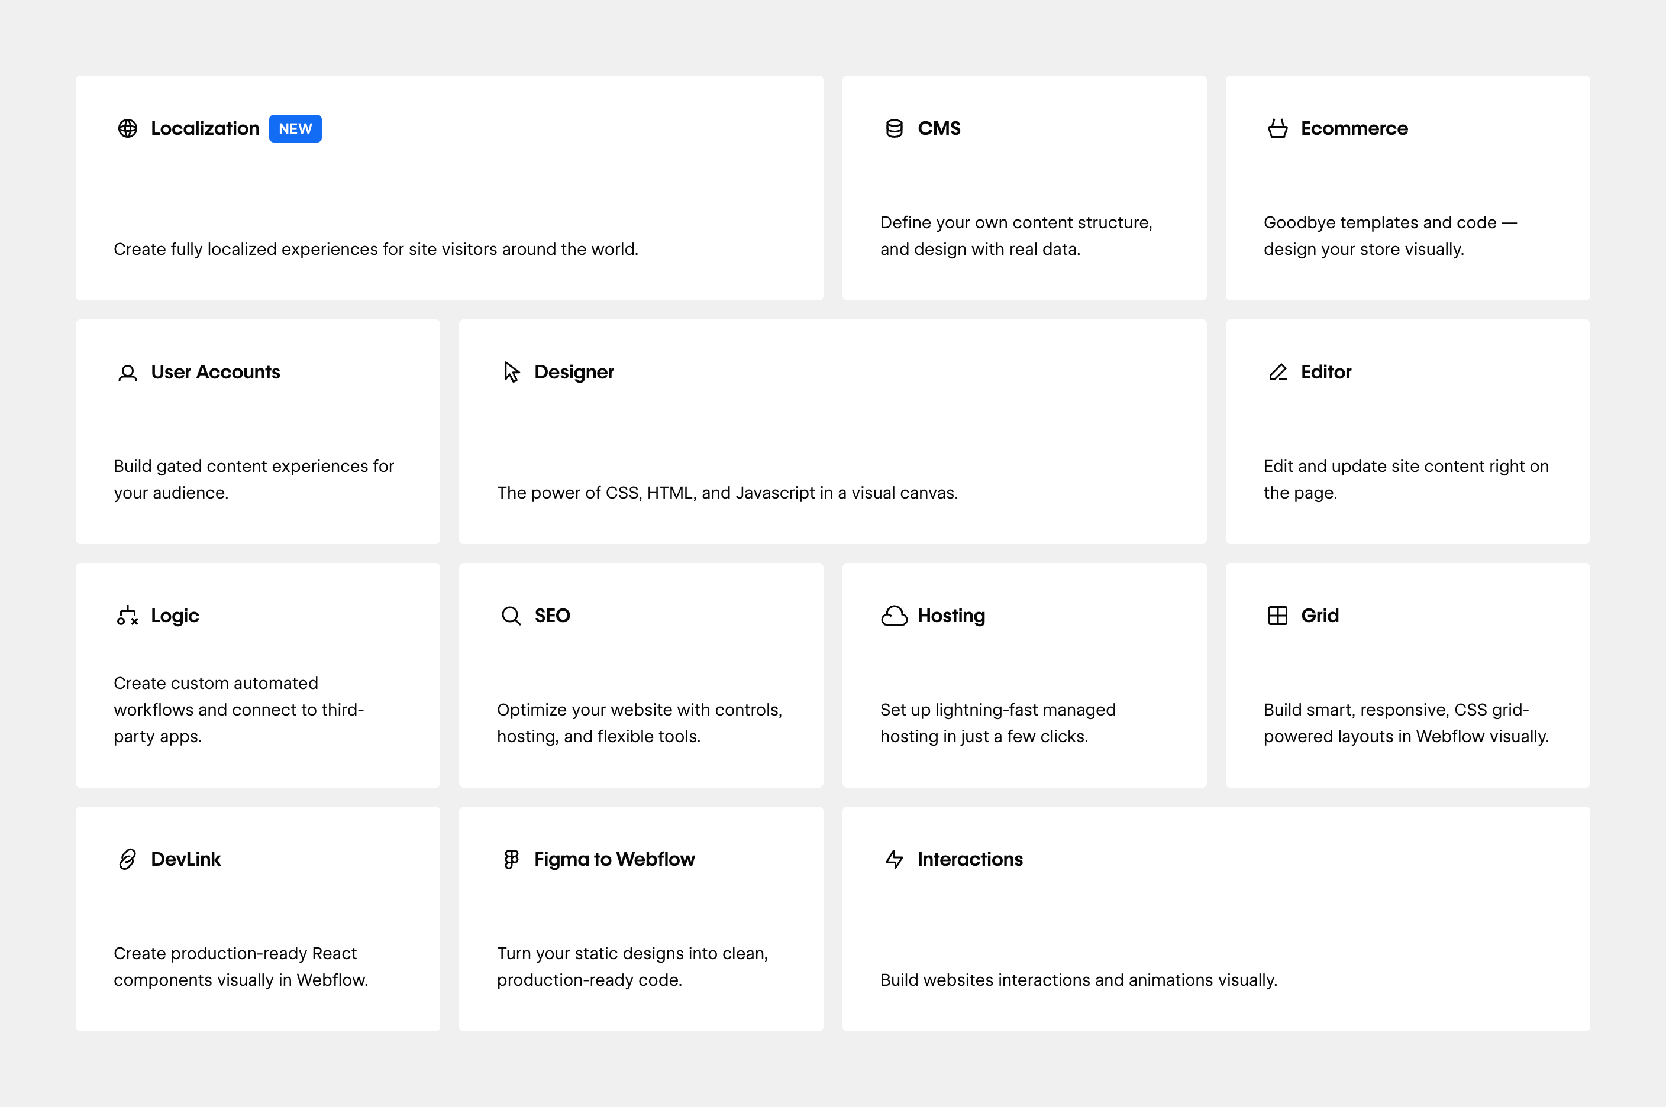This screenshot has height=1107, width=1666.
Task: Click the Interactions animations description text
Action: pyautogui.click(x=1079, y=980)
